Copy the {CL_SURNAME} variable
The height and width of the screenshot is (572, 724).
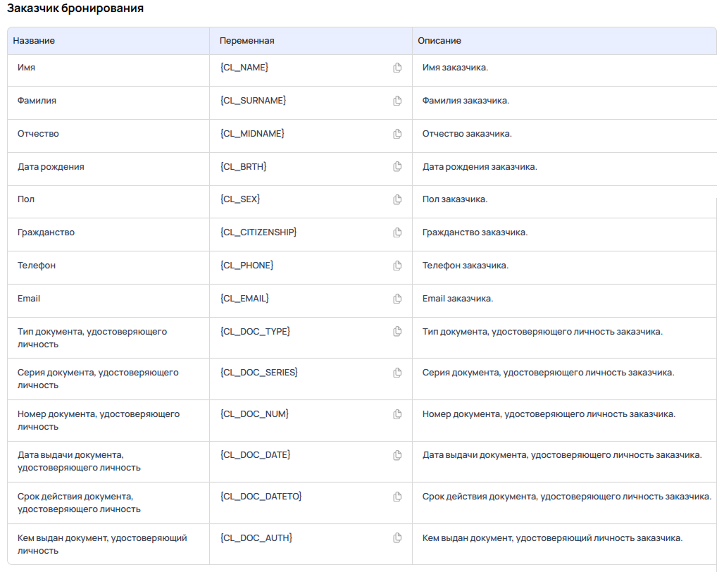pos(397,101)
